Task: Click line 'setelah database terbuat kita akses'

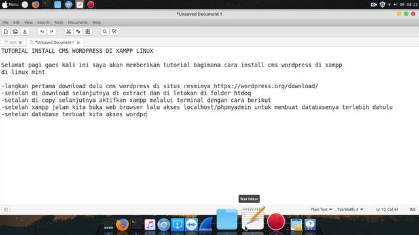Action: click(x=74, y=114)
